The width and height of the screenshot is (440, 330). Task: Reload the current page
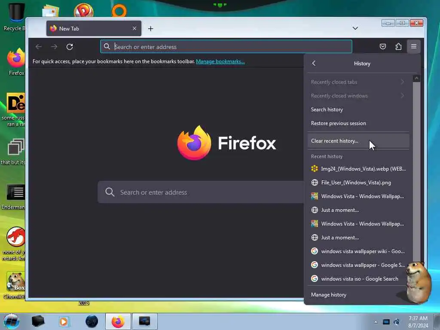pyautogui.click(x=70, y=46)
